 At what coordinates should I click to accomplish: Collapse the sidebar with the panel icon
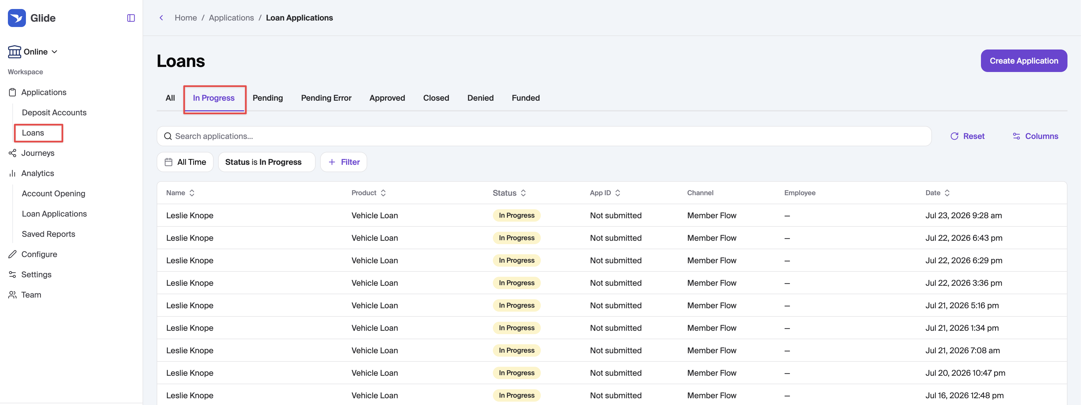click(131, 18)
